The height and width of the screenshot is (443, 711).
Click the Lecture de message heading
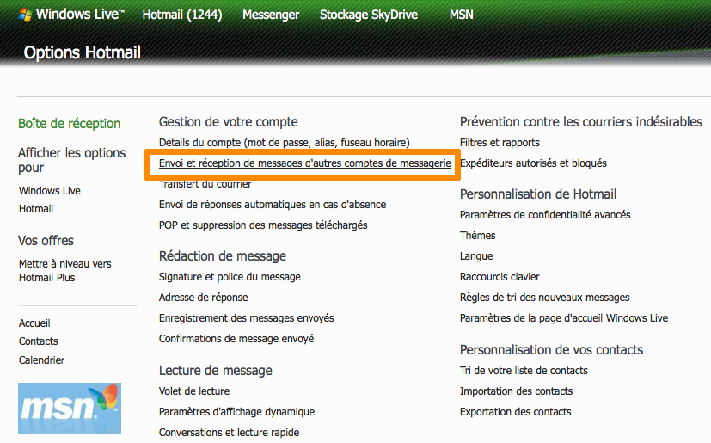click(x=216, y=371)
